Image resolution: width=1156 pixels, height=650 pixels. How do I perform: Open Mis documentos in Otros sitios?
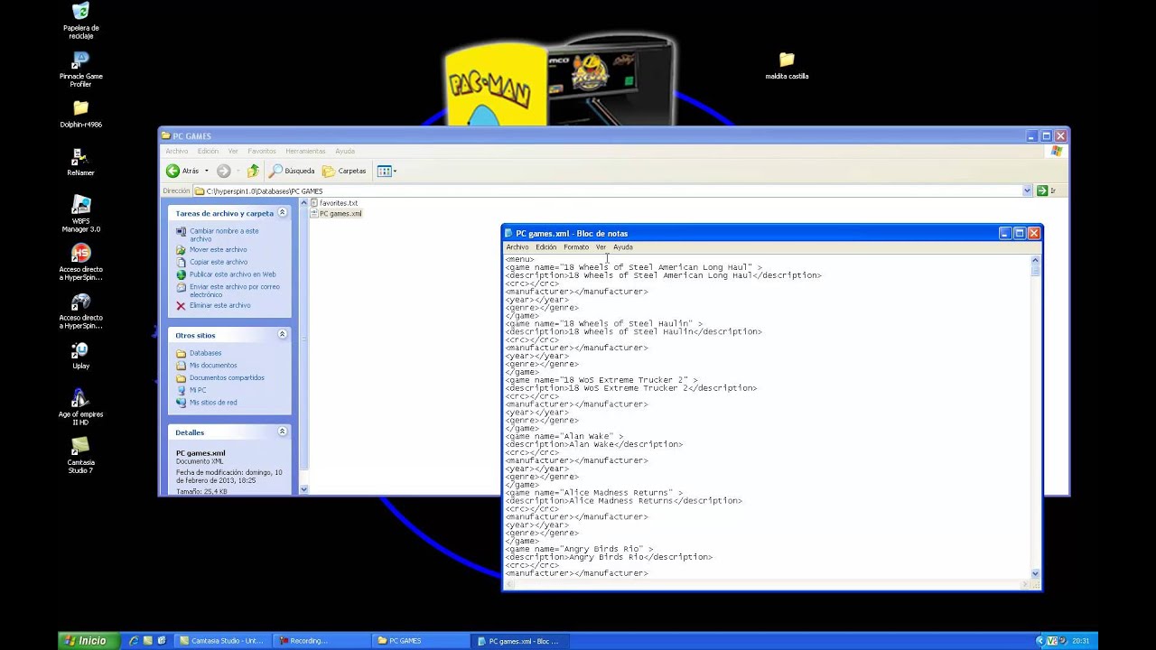213,366
